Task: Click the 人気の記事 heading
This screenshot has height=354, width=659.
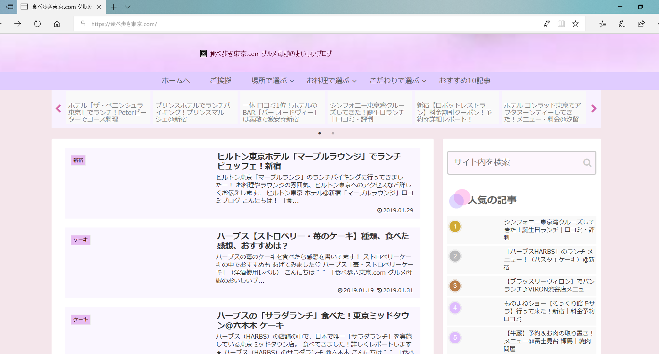Action: tap(492, 200)
